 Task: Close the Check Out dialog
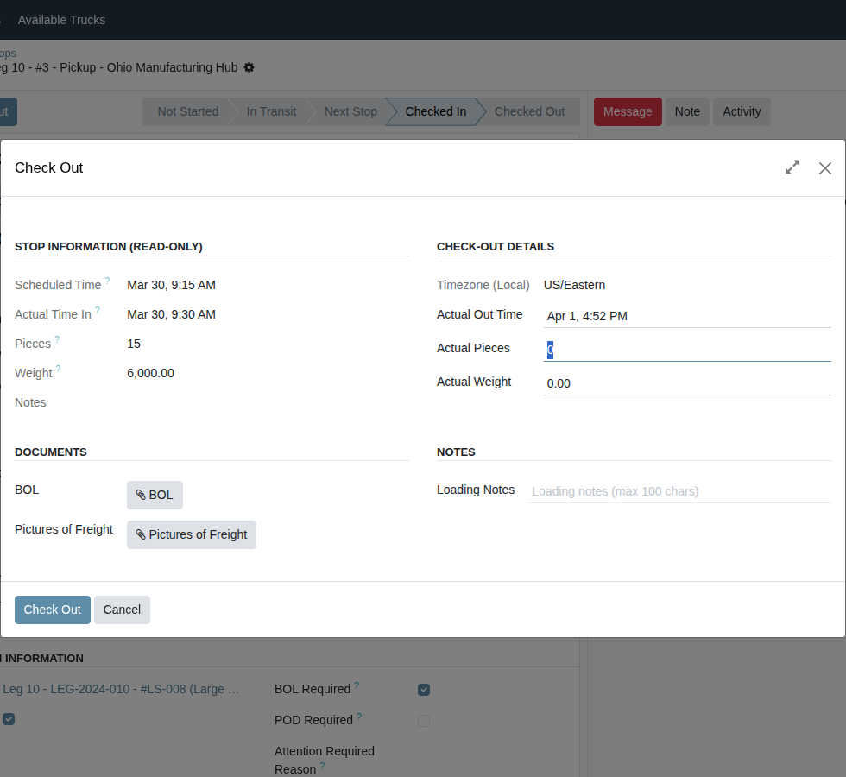[825, 168]
